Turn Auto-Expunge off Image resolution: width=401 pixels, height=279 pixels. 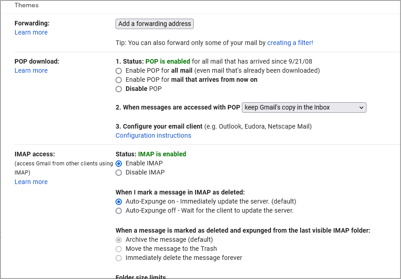(x=119, y=211)
